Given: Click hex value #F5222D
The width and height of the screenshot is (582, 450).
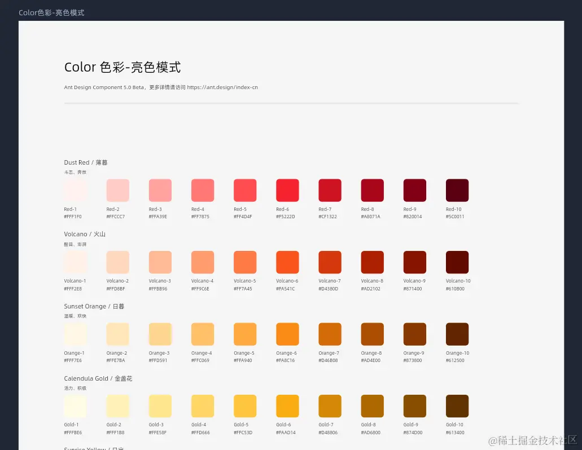Looking at the screenshot, I should (286, 217).
